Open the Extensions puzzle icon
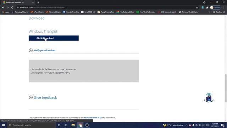 pyautogui.click(x=207, y=7)
